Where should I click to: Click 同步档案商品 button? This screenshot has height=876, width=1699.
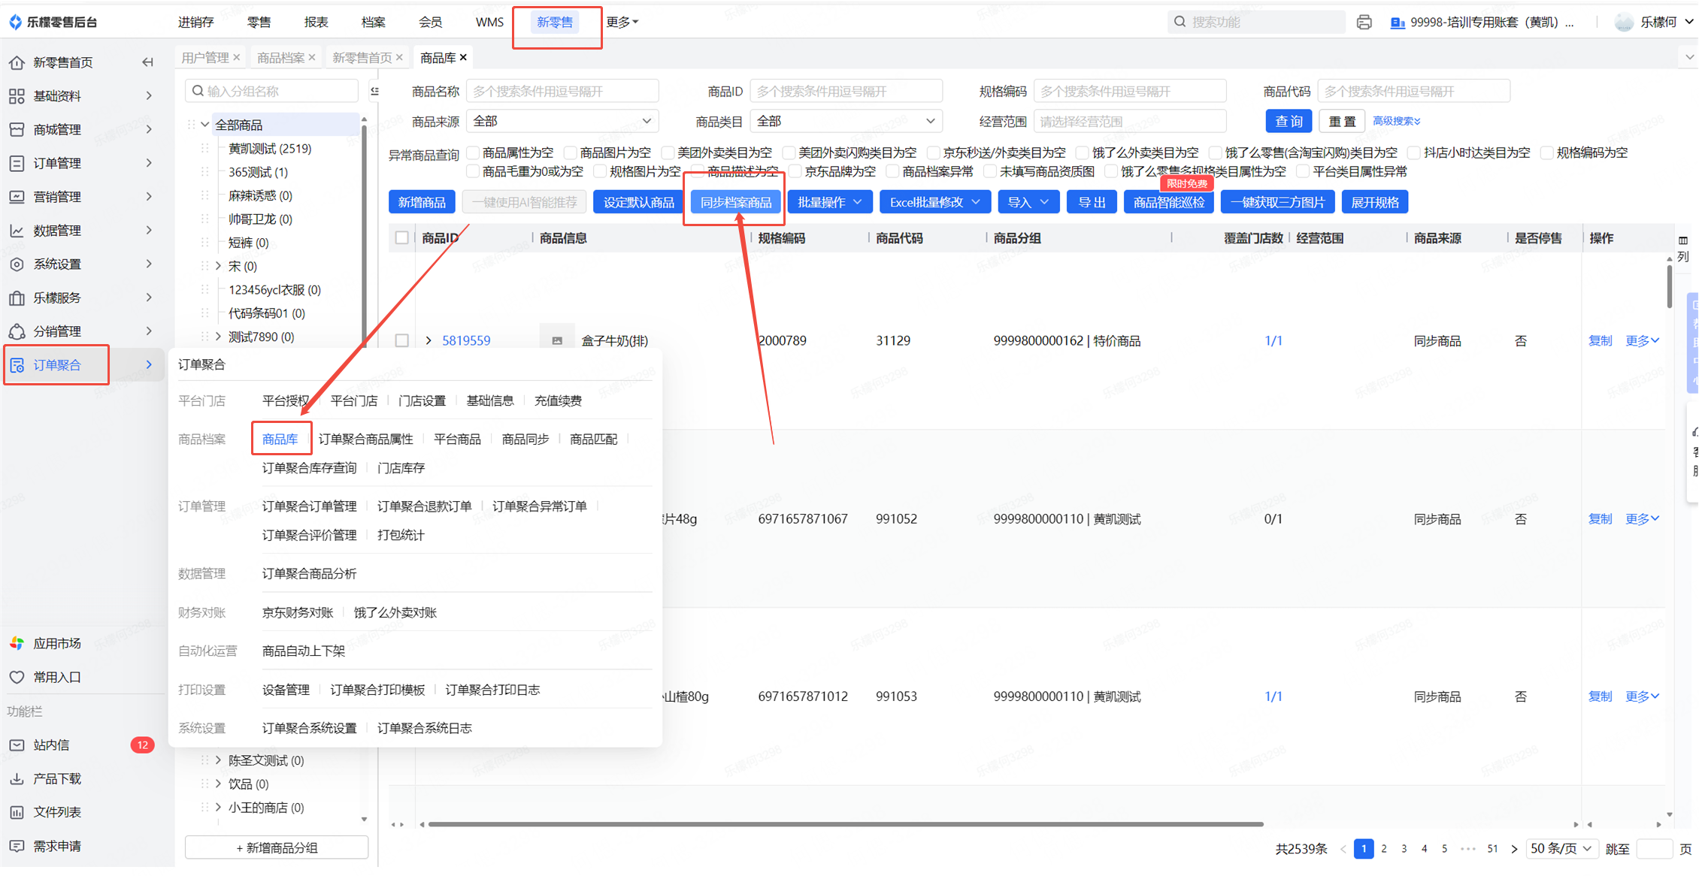[x=735, y=202]
